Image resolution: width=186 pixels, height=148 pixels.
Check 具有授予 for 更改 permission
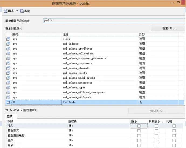[156, 140]
